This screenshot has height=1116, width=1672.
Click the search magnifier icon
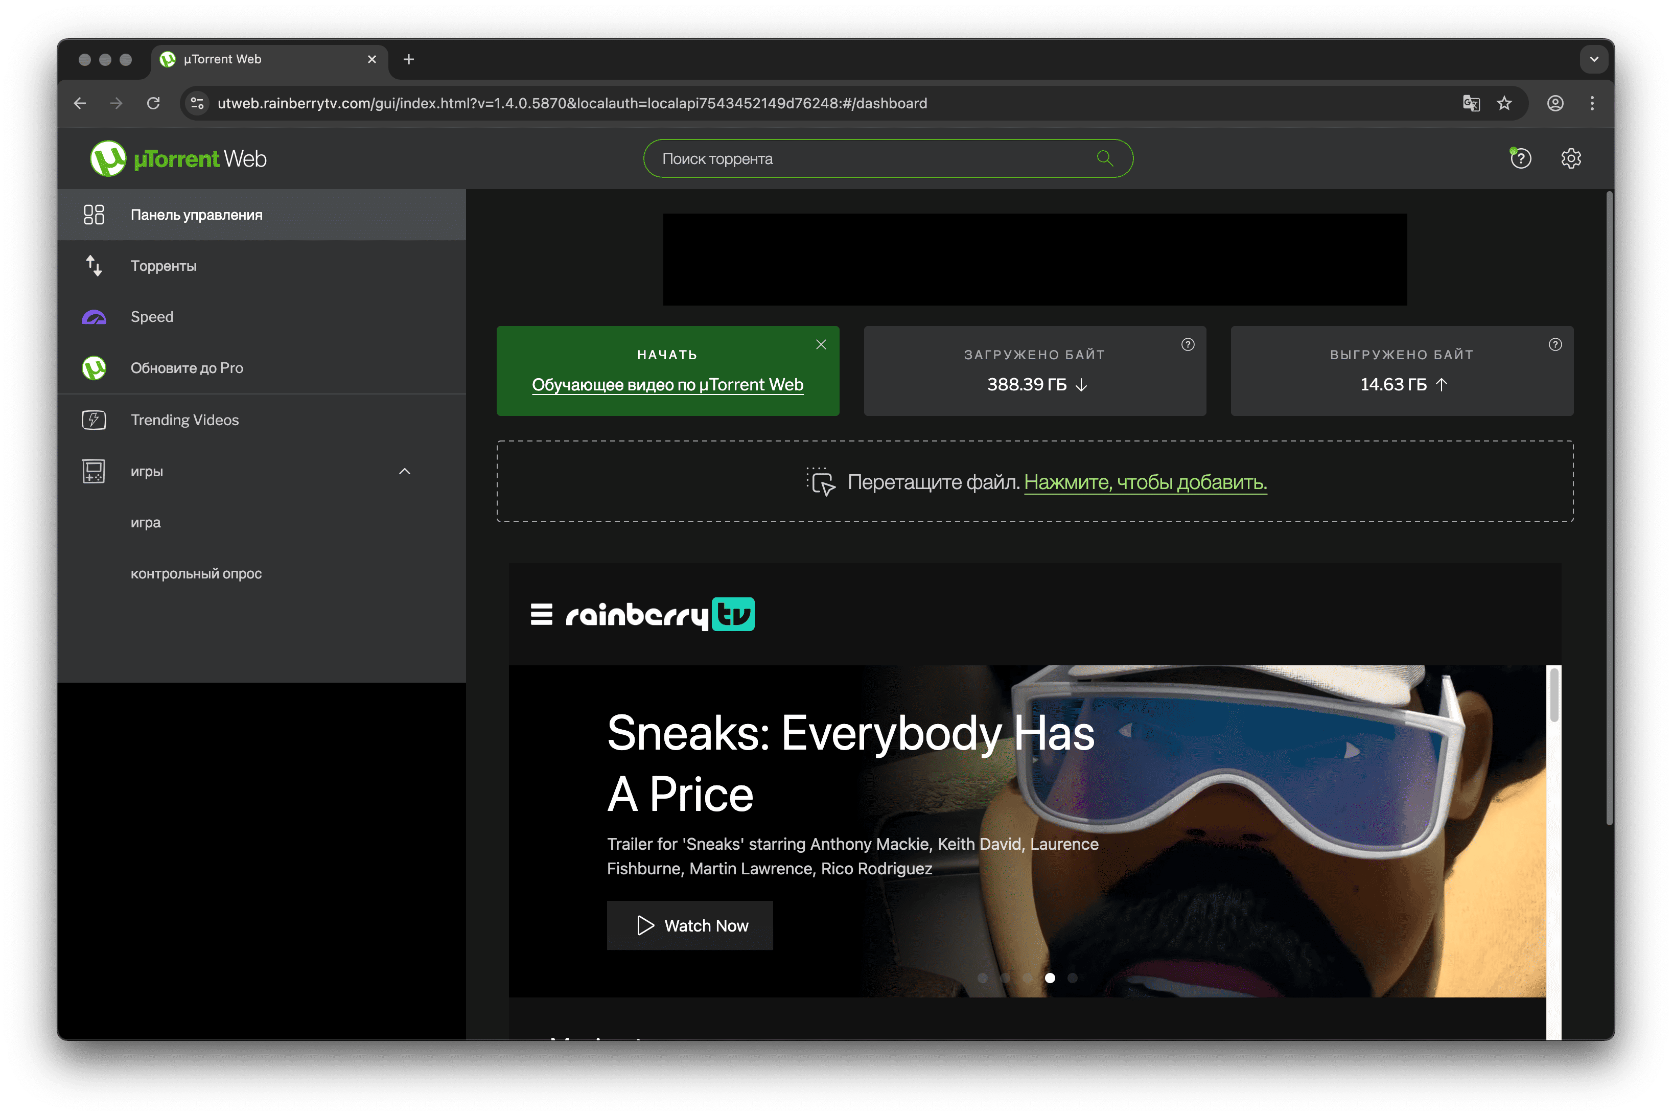coord(1104,158)
